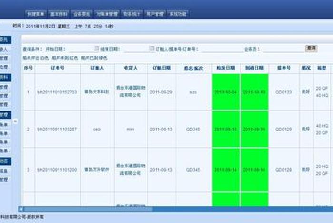
Task: Click the 查询 search button
Action: tap(311, 48)
